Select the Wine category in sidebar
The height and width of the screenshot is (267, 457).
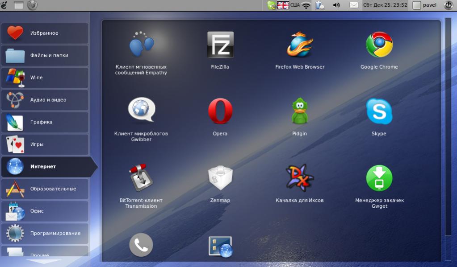point(45,78)
